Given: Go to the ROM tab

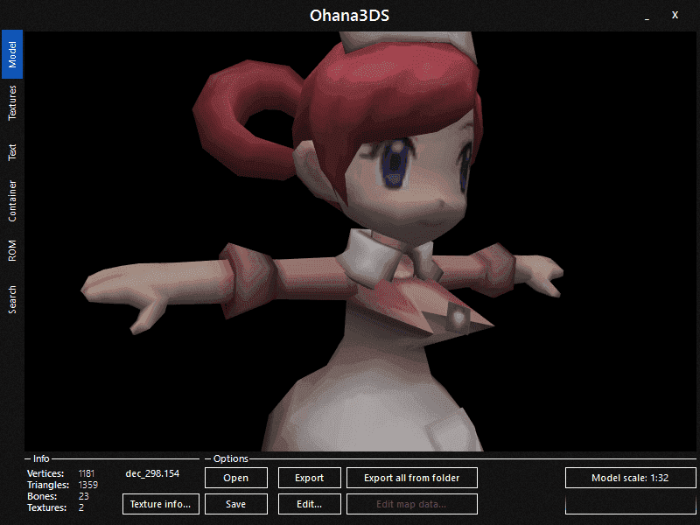Looking at the screenshot, I should pos(12,250).
